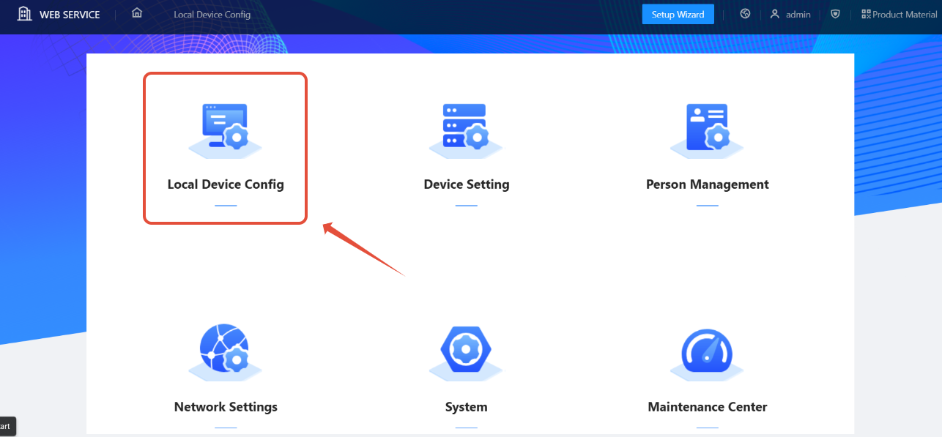Viewport: 942px width, 437px height.
Task: Go to home page via house icon
Action: pyautogui.click(x=137, y=13)
